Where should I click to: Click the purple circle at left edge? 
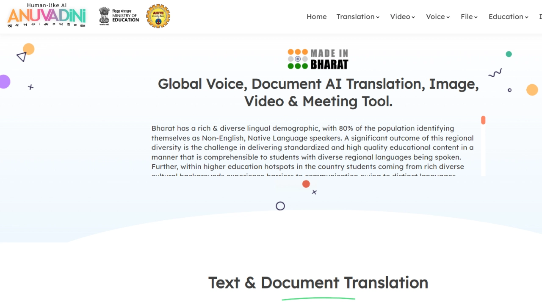coord(4,81)
